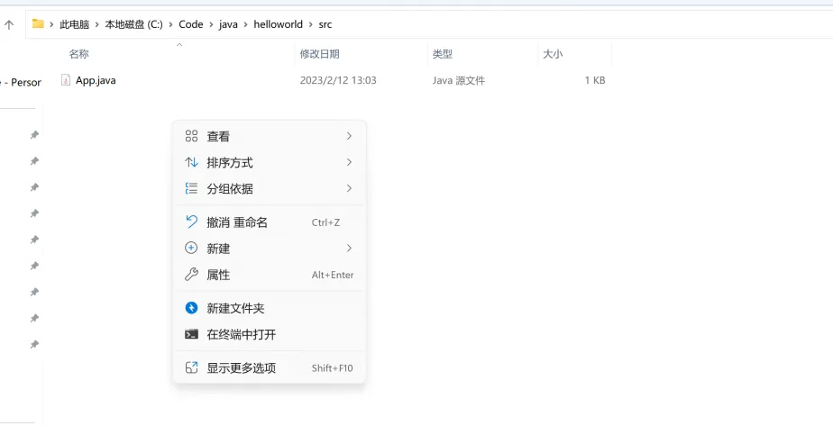Navigate to java folder in breadcrumb
The height and width of the screenshot is (426, 833).
click(228, 24)
